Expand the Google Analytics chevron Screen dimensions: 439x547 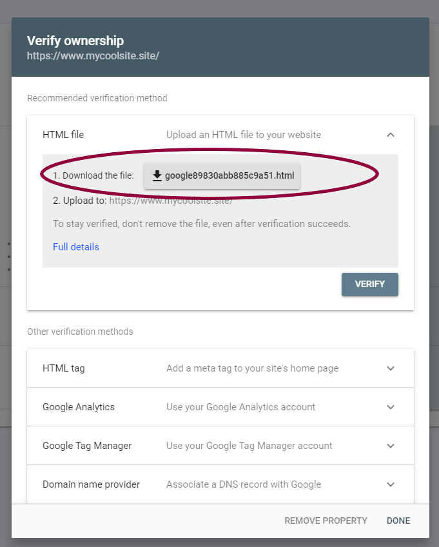[391, 407]
